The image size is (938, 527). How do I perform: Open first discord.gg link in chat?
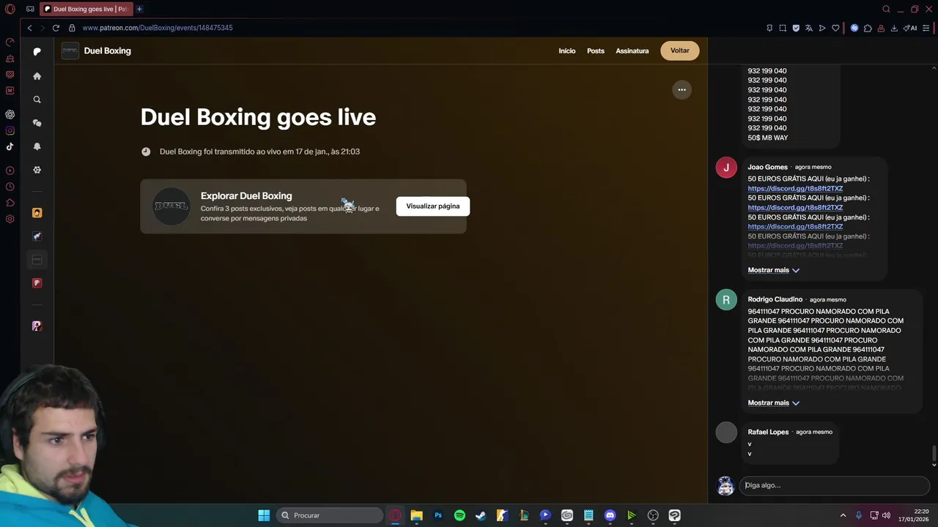795,188
